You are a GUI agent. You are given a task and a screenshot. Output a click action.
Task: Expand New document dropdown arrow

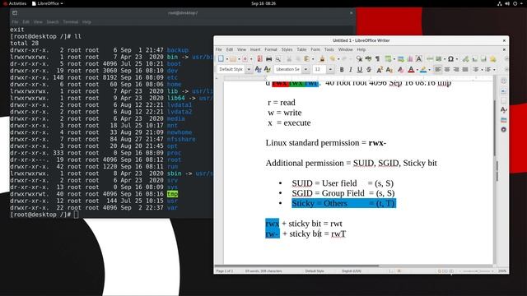click(227, 59)
